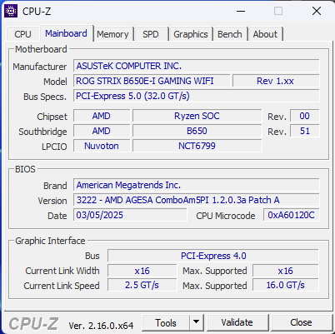The height and width of the screenshot is (334, 335).
Task: Click the Manufacturer field ASUSTeK COMPUTER INC.
Action: tap(197, 66)
